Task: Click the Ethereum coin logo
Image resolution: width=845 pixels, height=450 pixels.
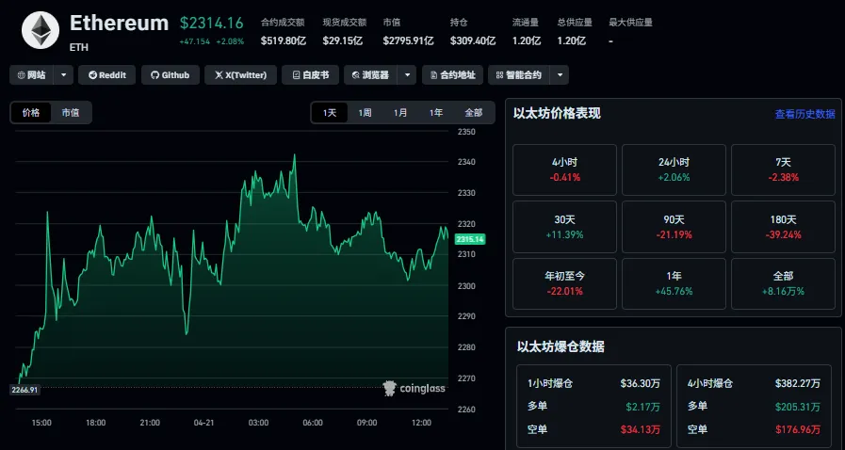Action: click(41, 30)
